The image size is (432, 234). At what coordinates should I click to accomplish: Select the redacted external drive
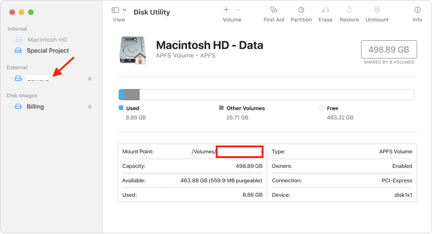pyautogui.click(x=38, y=78)
